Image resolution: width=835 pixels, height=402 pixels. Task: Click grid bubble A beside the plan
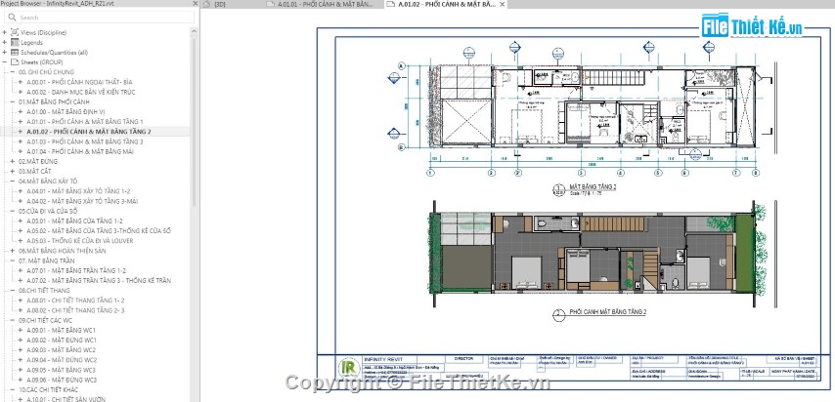[x=402, y=66]
